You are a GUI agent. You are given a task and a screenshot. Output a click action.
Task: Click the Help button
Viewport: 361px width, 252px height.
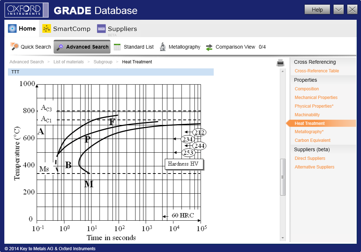point(317,10)
